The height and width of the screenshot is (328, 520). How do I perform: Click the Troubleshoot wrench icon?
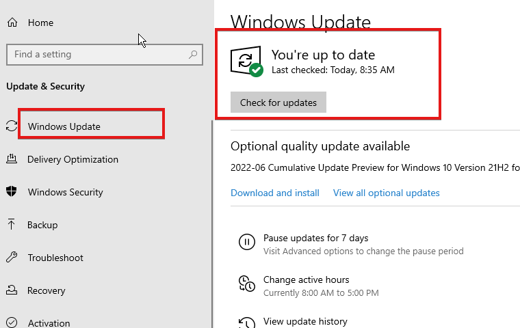(12, 257)
